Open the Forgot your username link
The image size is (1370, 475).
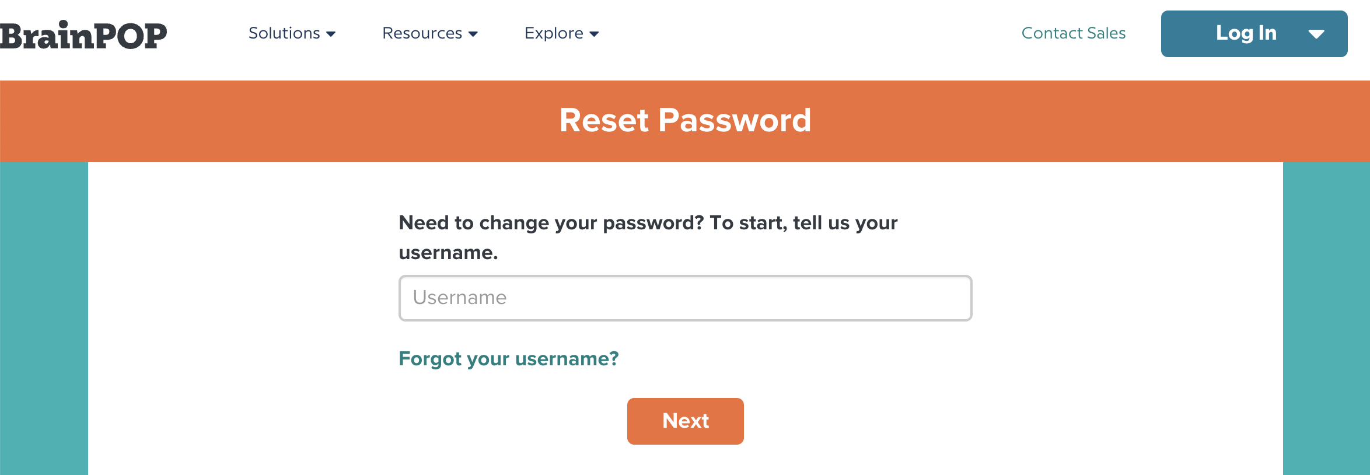point(508,358)
